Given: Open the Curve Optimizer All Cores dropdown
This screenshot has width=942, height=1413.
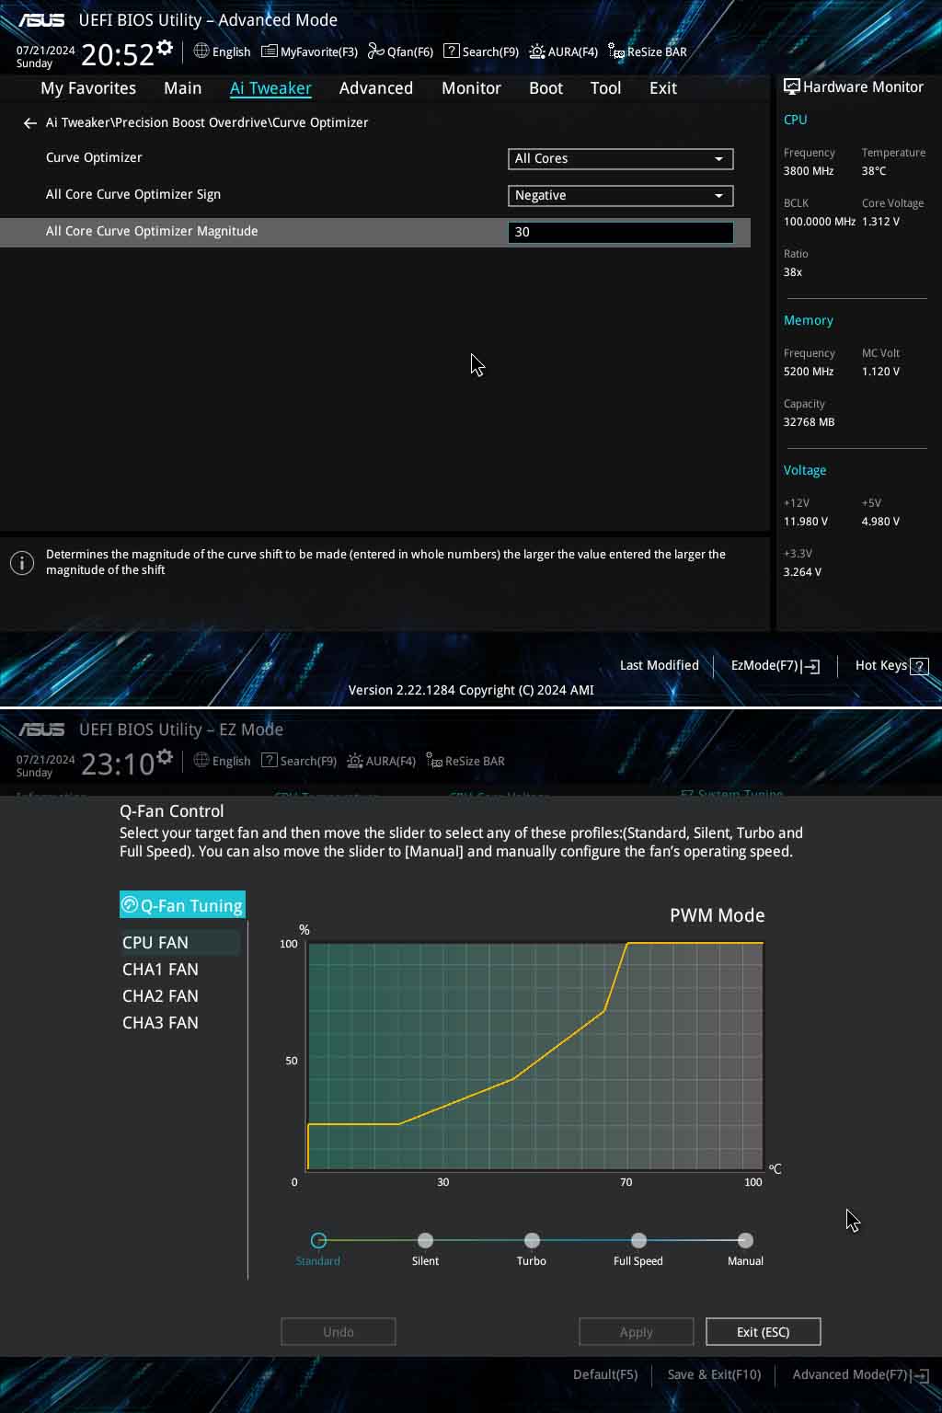Looking at the screenshot, I should [x=620, y=159].
